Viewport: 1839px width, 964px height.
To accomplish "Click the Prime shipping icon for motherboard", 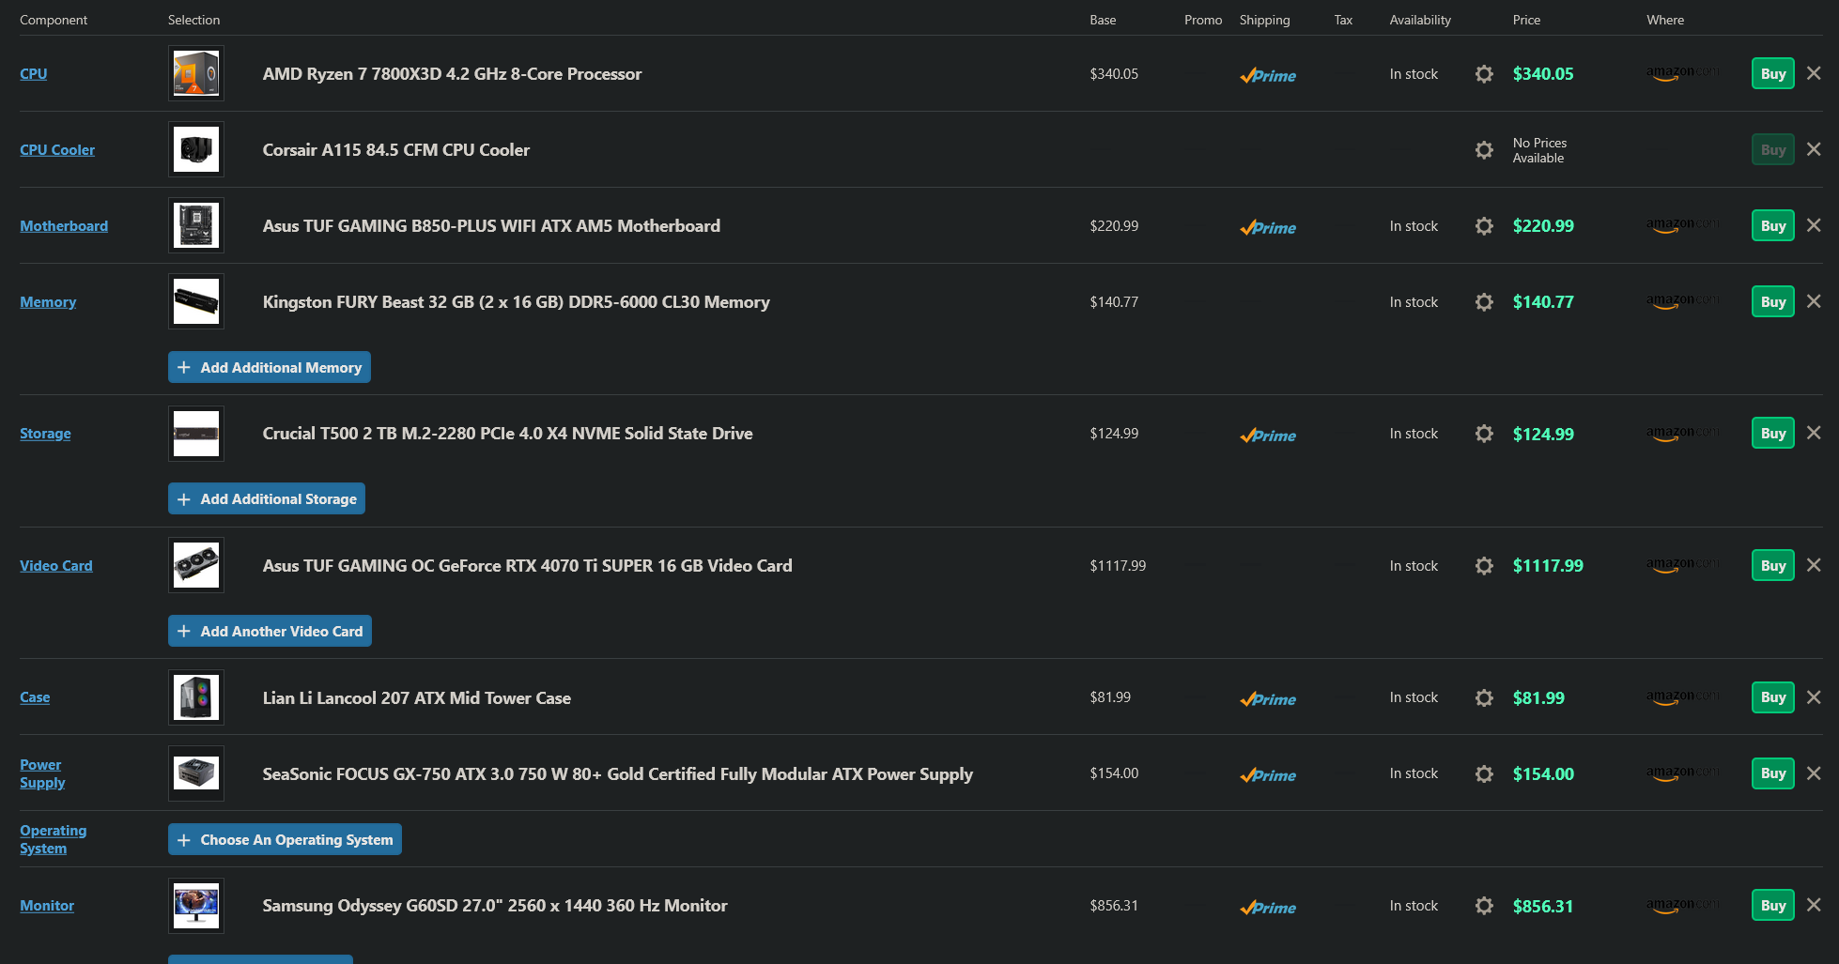I will [1268, 228].
